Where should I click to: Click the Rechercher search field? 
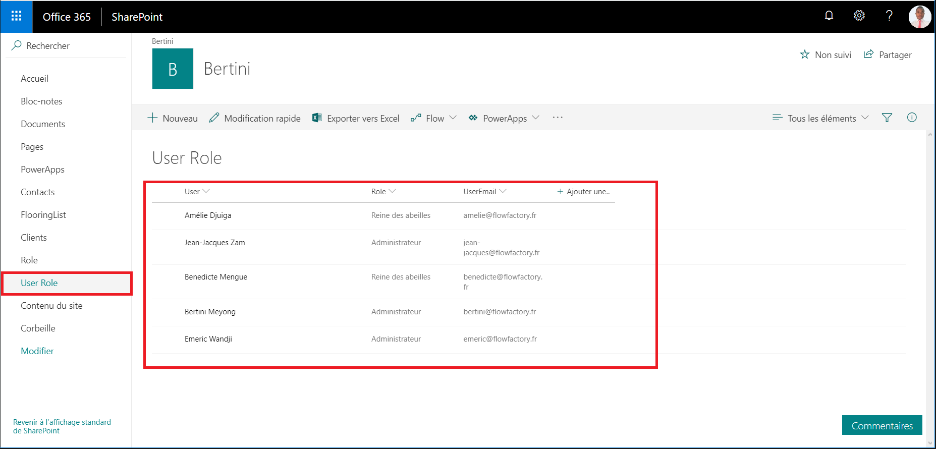coord(66,45)
